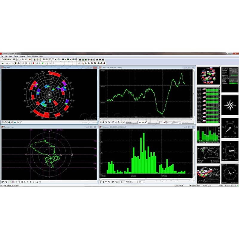This screenshot has width=239, height=239.
Task: Open the Tools menu
Action: (29, 56)
